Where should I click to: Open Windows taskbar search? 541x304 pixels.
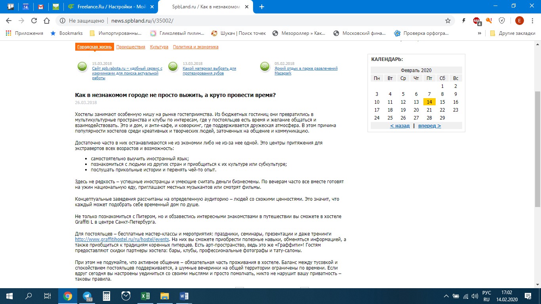[x=29, y=296]
